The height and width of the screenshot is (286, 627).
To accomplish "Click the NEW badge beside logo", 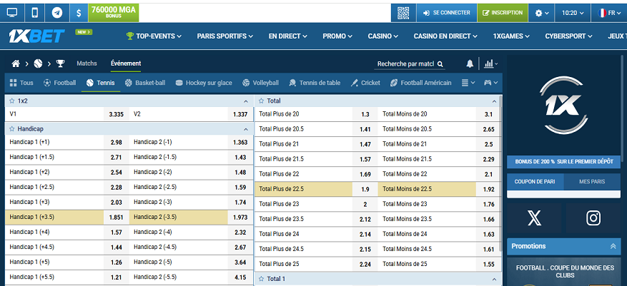I will [x=84, y=32].
